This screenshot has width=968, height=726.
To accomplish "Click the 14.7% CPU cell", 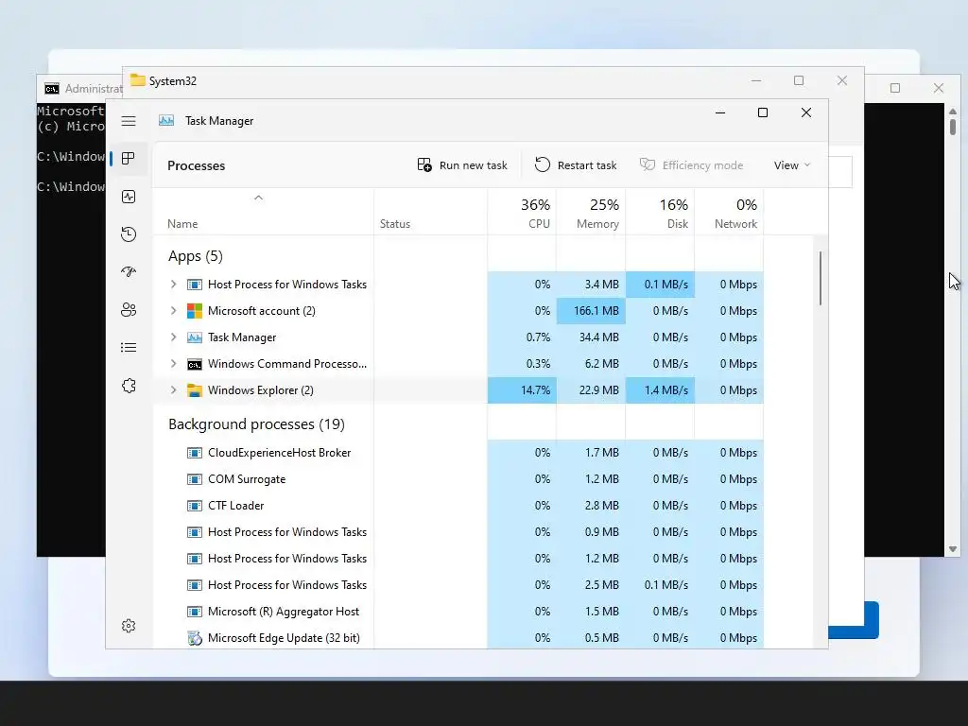I will point(522,390).
